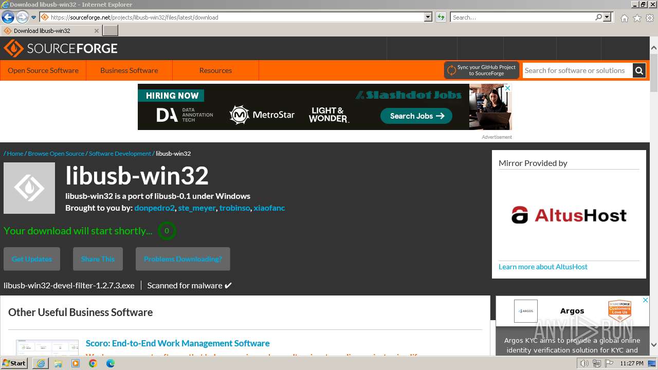Viewport: 658px width, 370px height.
Task: Go back with the browser Back arrow
Action: (8, 17)
